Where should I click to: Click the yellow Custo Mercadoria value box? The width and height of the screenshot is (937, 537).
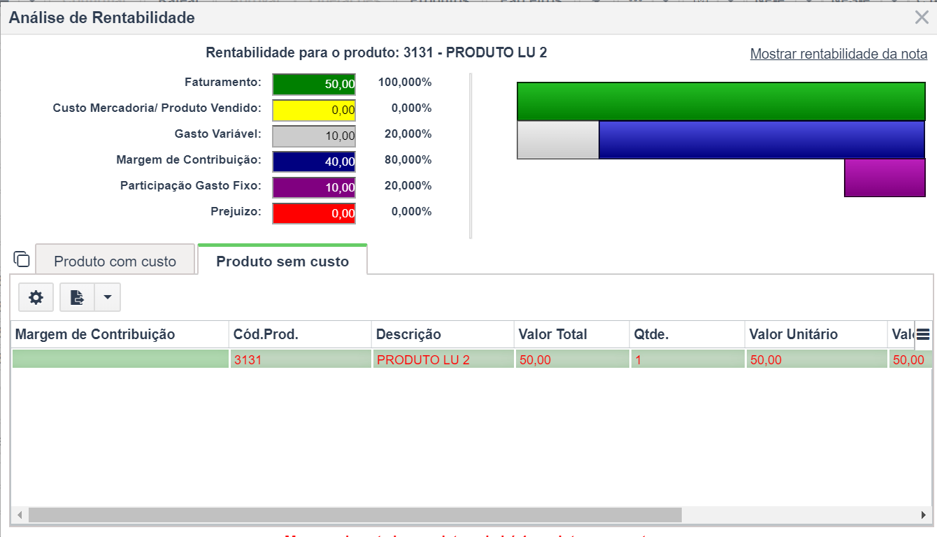[314, 110]
